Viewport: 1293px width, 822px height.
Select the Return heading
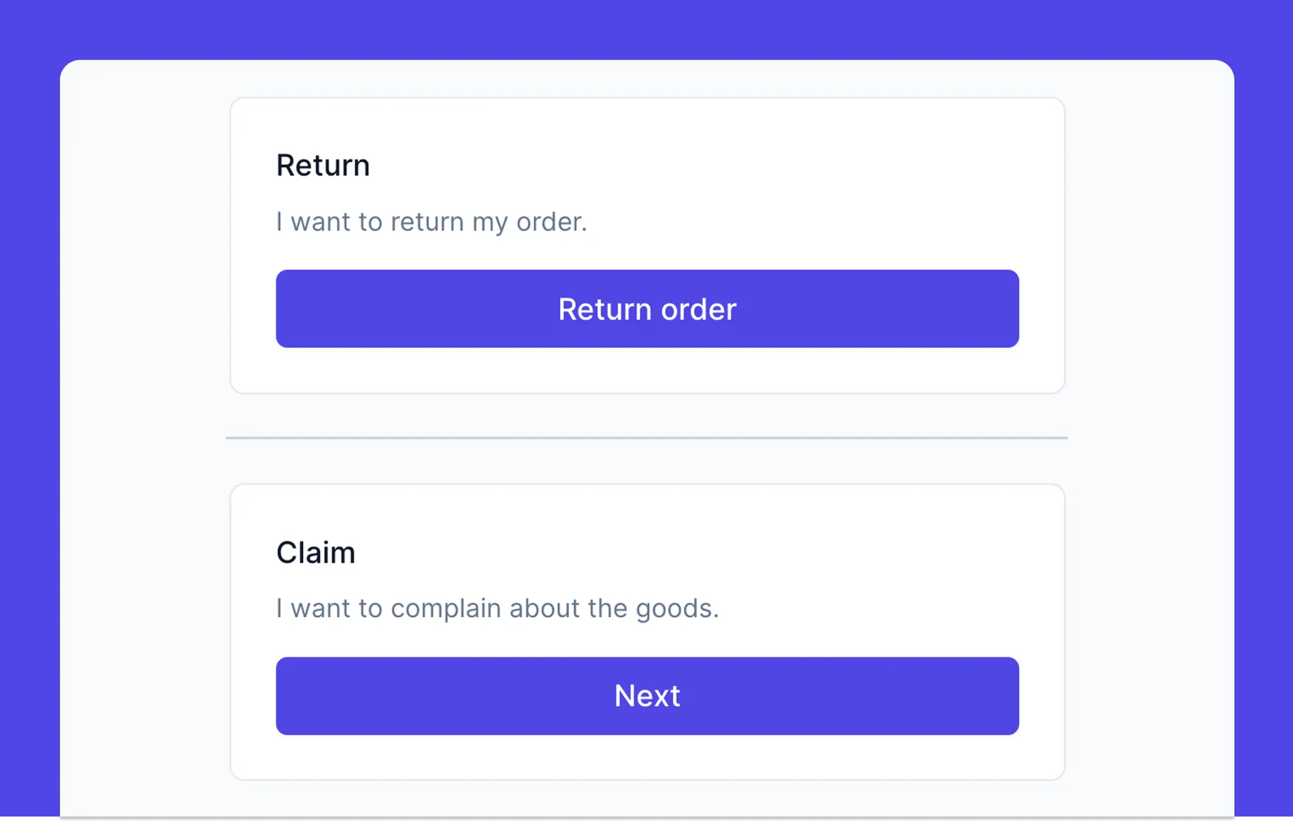click(x=323, y=164)
